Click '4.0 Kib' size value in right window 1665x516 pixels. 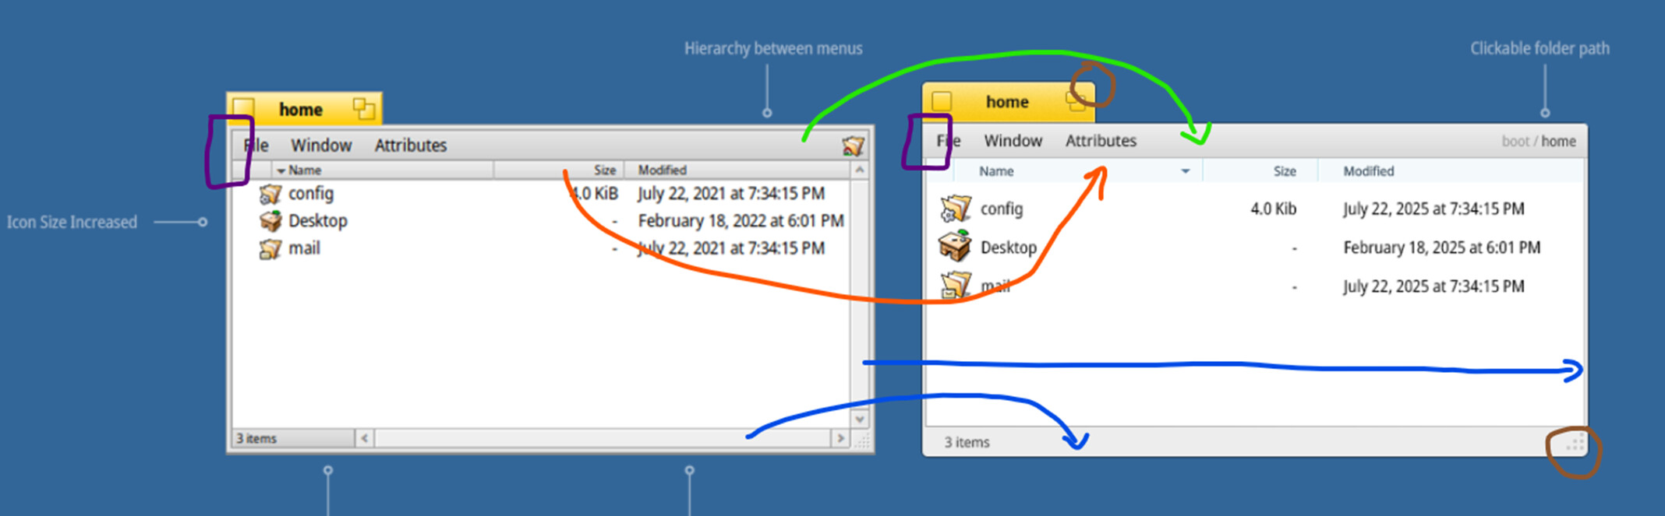point(1274,209)
